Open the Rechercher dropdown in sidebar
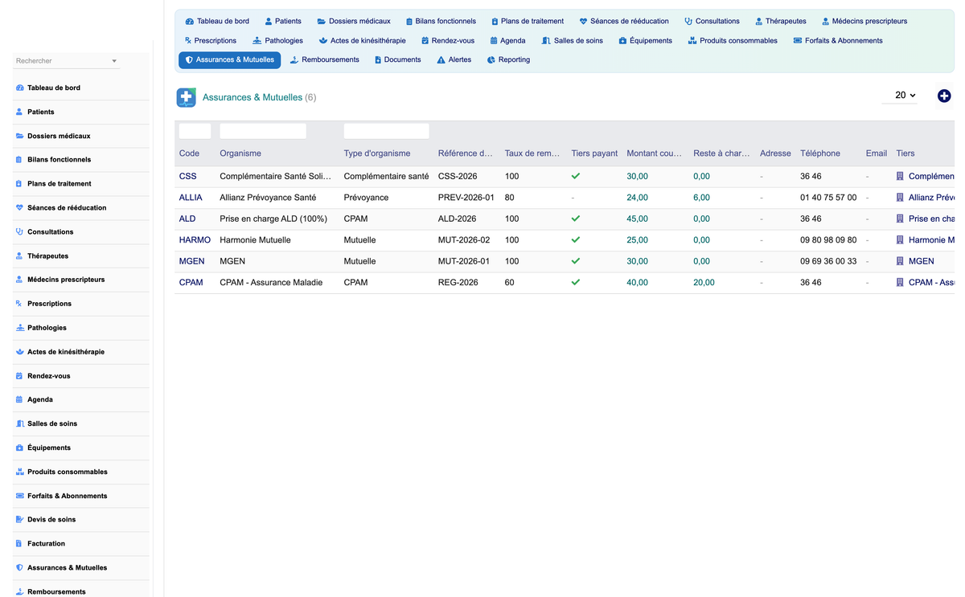 point(67,61)
